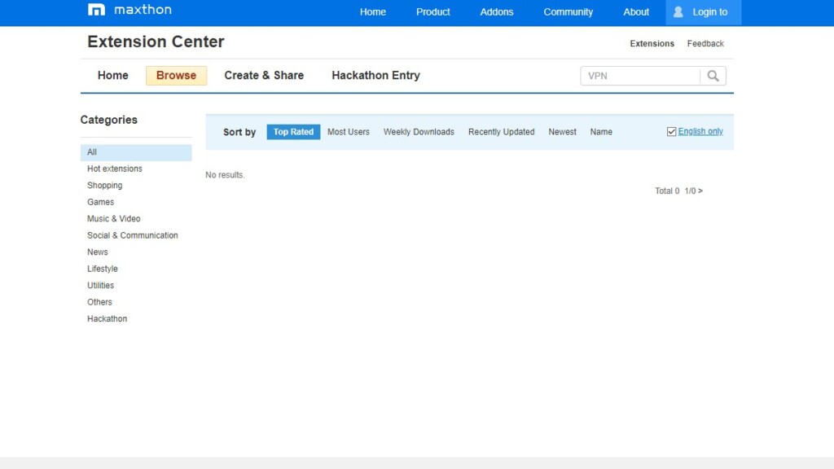This screenshot has height=469, width=834.
Task: Select the News category
Action: pyautogui.click(x=98, y=252)
